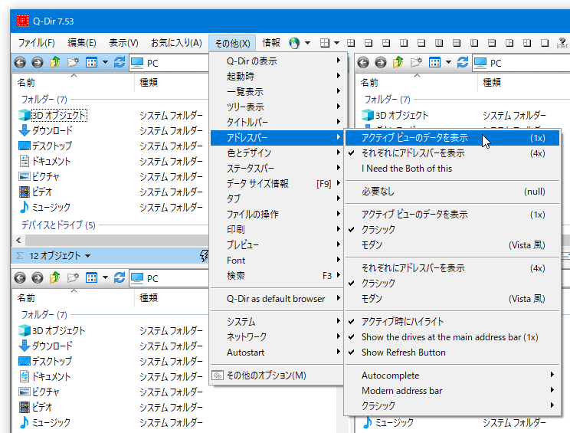
Task: Open the 編集(E) menu
Action: coord(82,43)
